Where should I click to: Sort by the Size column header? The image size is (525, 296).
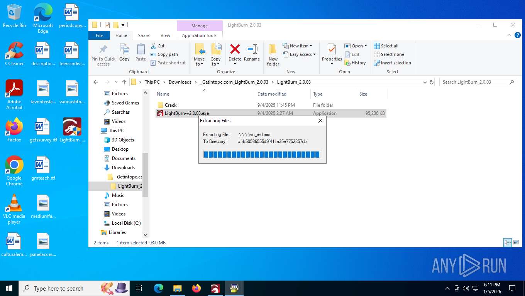tap(372, 94)
